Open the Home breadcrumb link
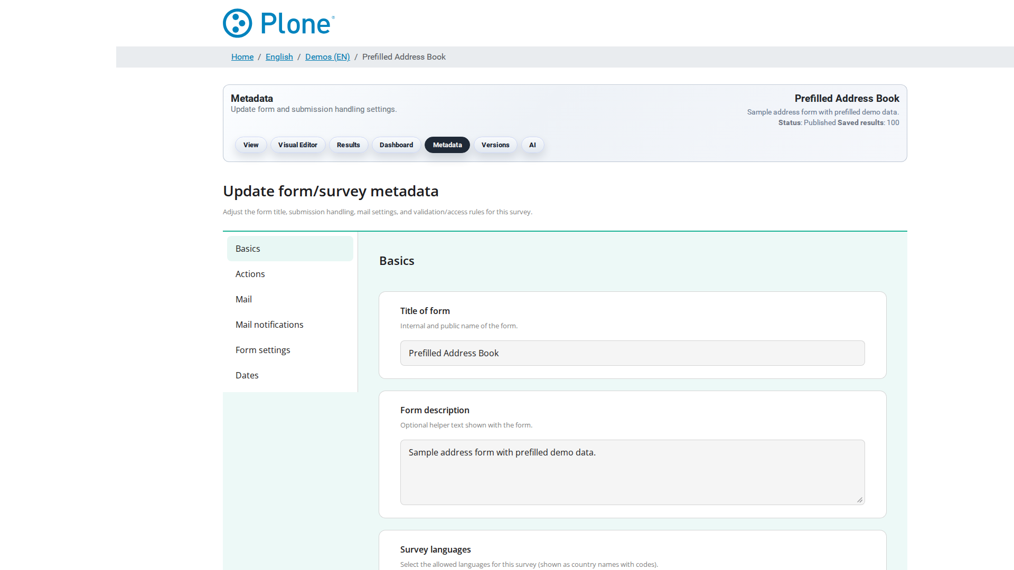Viewport: 1014px width, 570px height. point(242,57)
